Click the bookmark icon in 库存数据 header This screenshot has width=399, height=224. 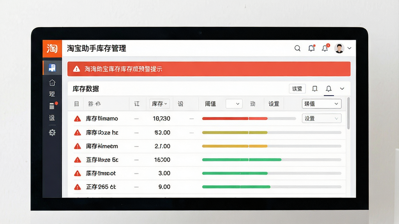coord(315,89)
